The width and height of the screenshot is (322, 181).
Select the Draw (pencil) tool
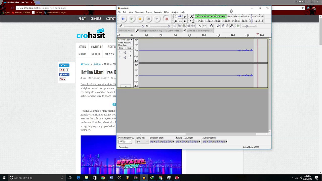click(185, 17)
